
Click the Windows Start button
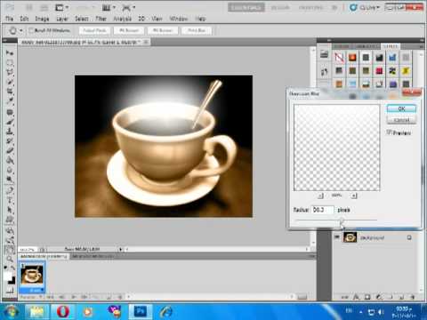click(x=11, y=312)
